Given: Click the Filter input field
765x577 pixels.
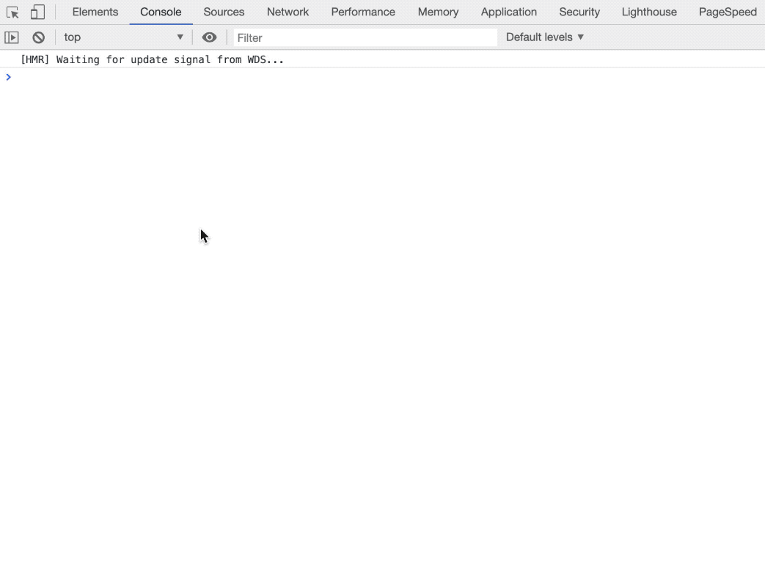Looking at the screenshot, I should (365, 37).
